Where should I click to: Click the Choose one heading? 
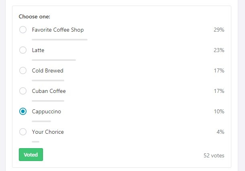coord(35,16)
